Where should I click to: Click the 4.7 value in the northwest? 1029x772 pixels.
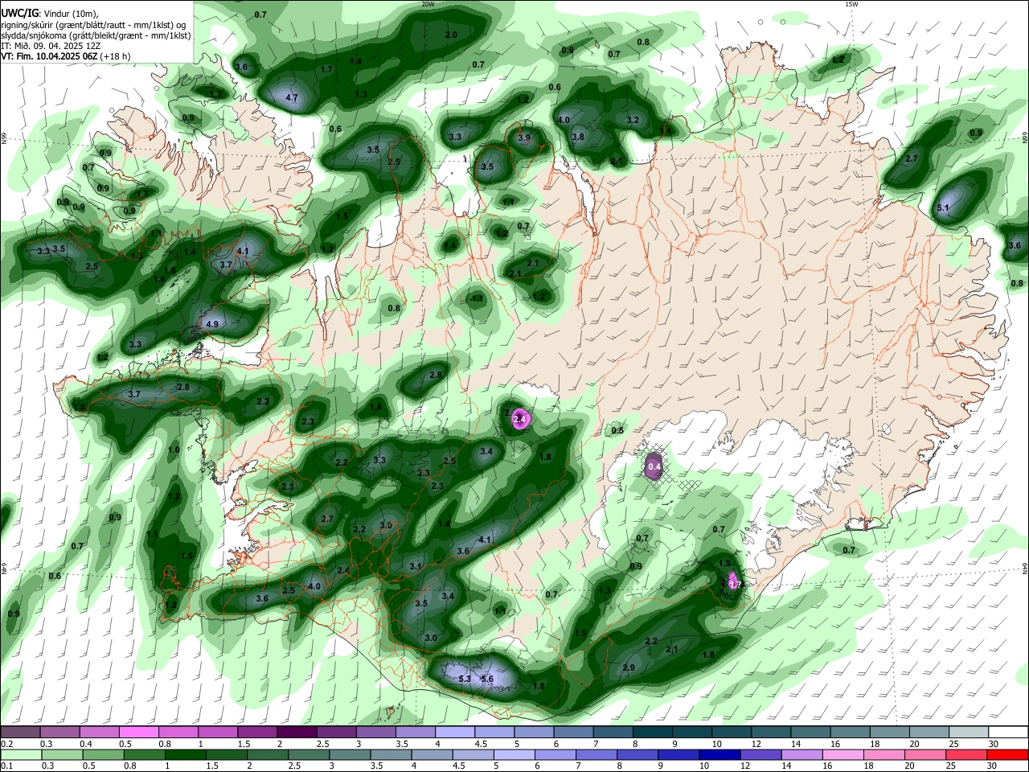[292, 99]
